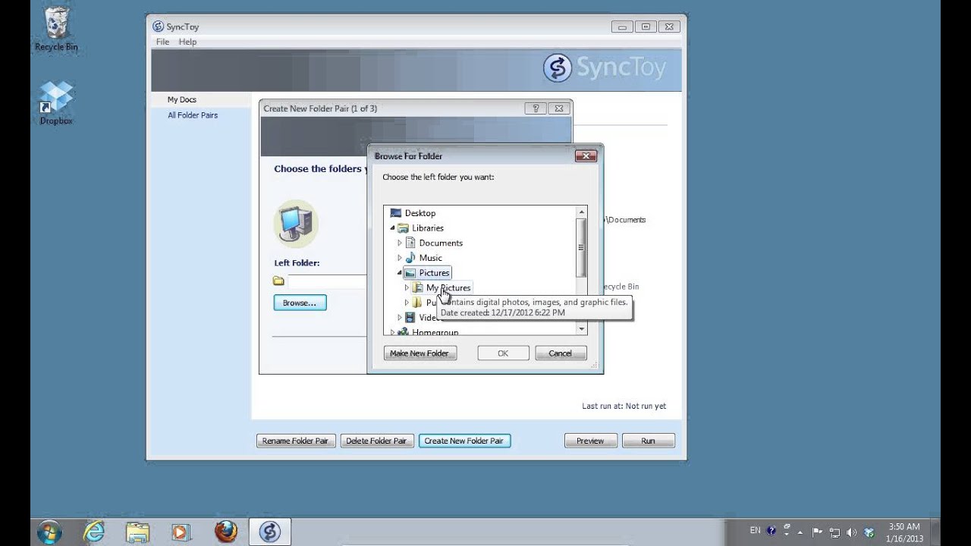Click OK in Browse For Folder
This screenshot has width=971, height=546.
503,353
